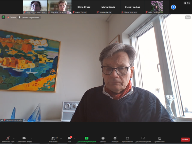This screenshot has height=144, width=192.
Task: Open the Вид view menu
Action: (187, 3)
